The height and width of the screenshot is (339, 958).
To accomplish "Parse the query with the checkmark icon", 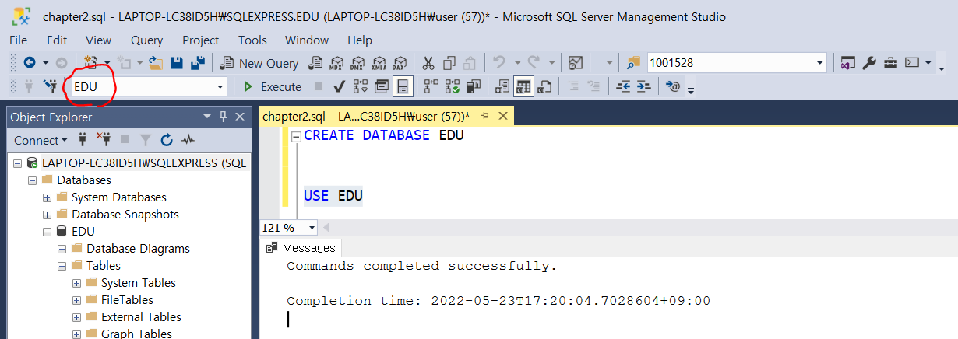I will coord(339,86).
